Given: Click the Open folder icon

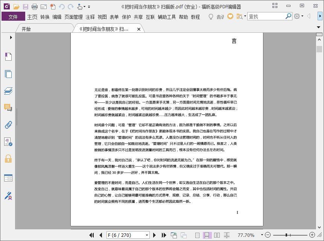Looking at the screenshot, I should (x=16, y=7).
